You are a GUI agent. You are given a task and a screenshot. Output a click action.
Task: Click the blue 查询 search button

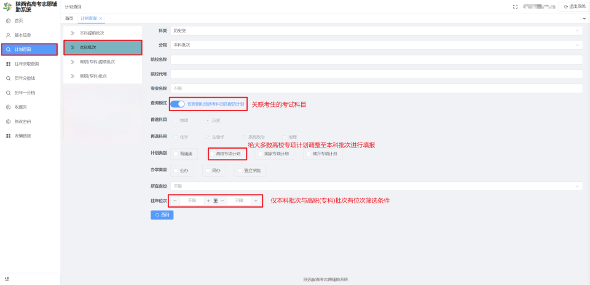pyautogui.click(x=162, y=215)
